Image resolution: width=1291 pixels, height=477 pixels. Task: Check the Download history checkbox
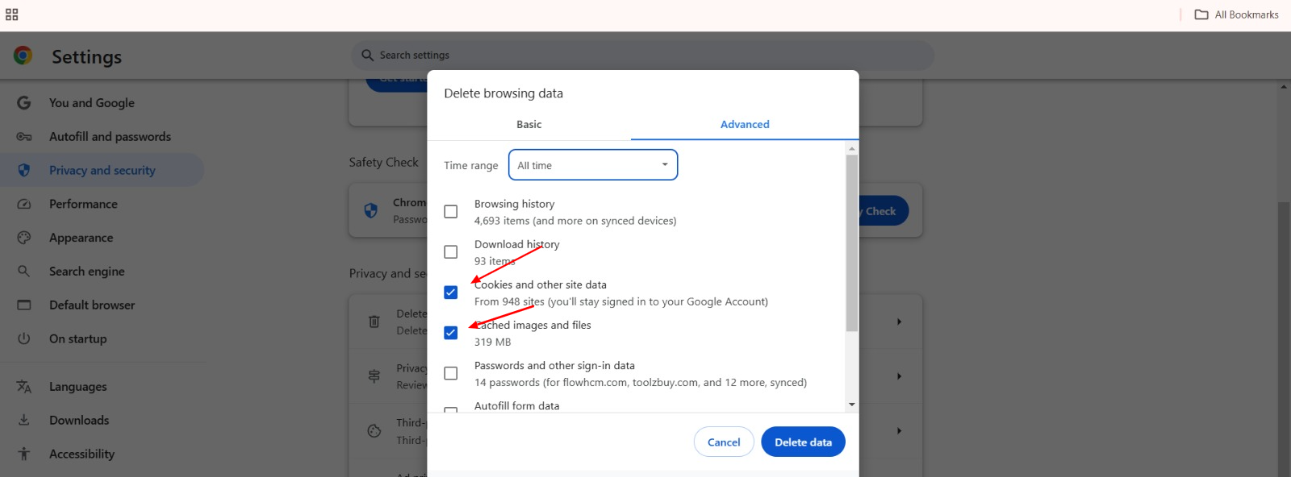[x=451, y=252]
